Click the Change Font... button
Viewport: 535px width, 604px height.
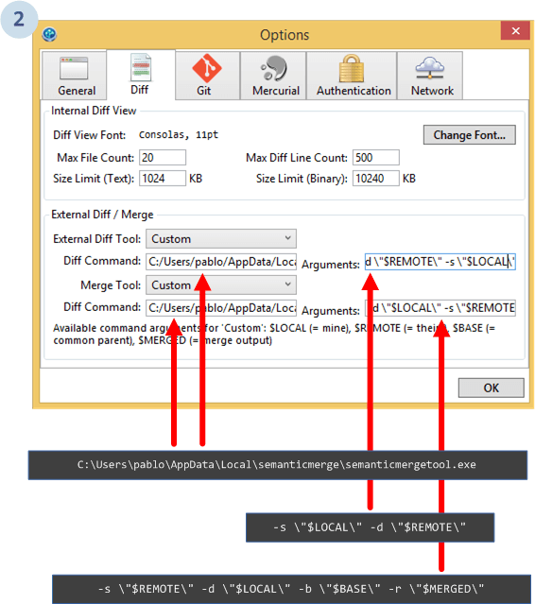tap(469, 135)
